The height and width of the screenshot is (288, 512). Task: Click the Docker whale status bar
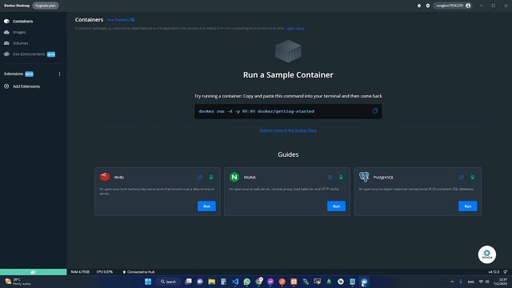point(34,272)
